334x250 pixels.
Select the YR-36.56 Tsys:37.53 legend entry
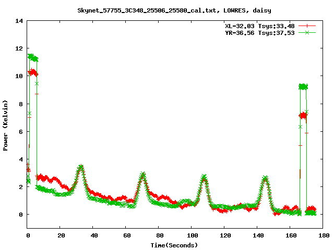point(260,33)
